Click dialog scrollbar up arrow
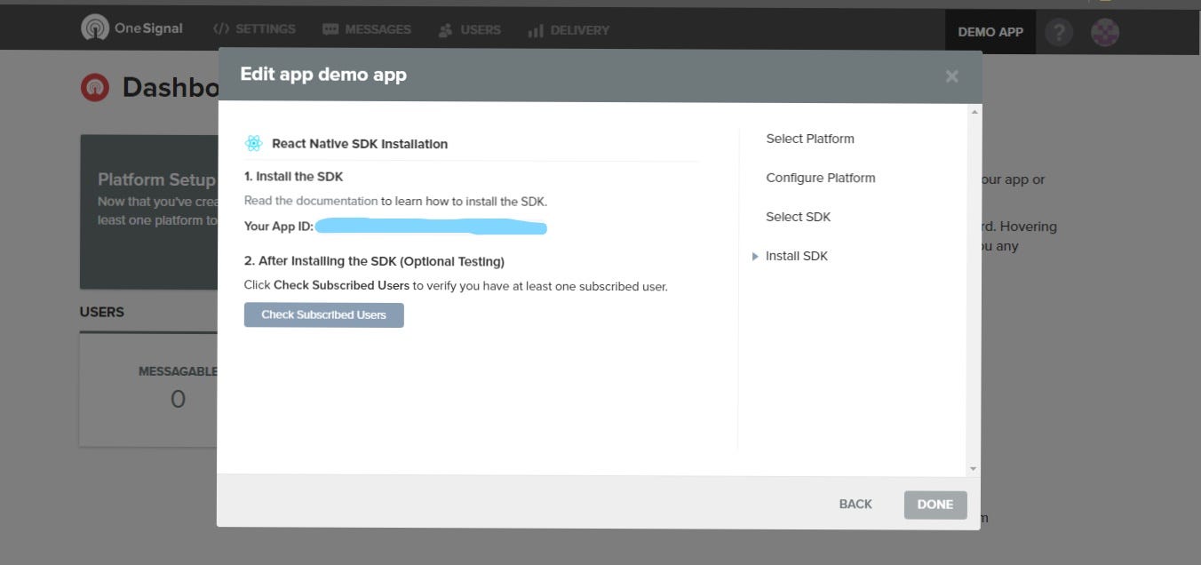This screenshot has height=565, width=1201. (974, 112)
